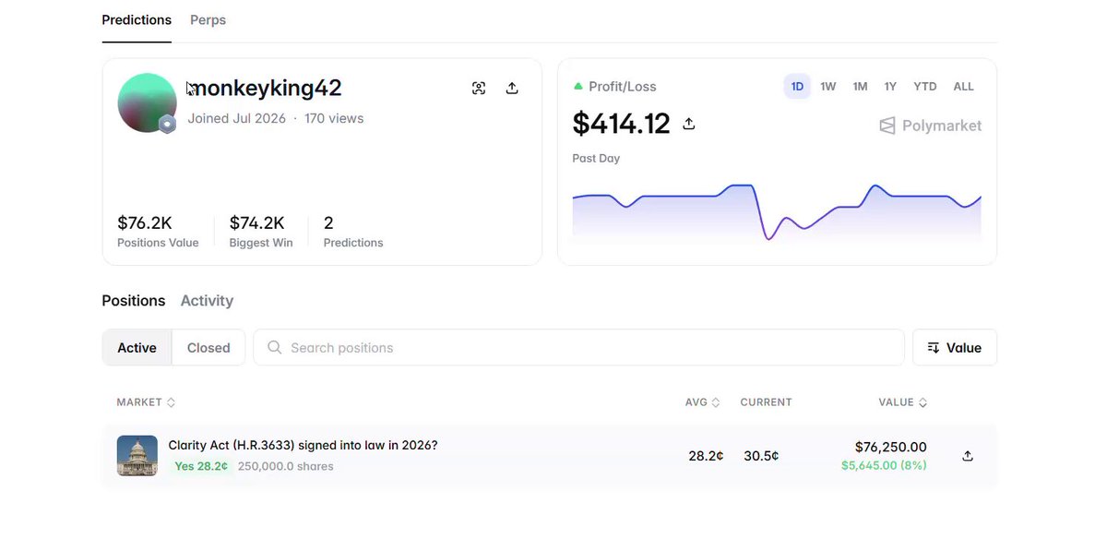Show Active positions
The height and width of the screenshot is (539, 1107).
(x=137, y=348)
